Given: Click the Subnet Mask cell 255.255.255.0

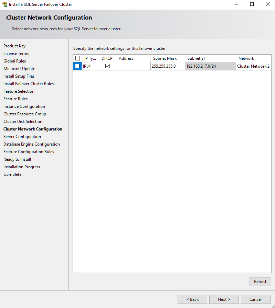Looking at the screenshot, I should (168, 66).
